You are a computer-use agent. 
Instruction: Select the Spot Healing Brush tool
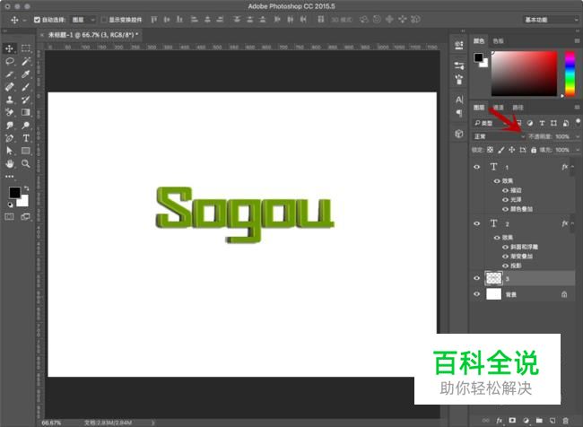pyautogui.click(x=9, y=87)
